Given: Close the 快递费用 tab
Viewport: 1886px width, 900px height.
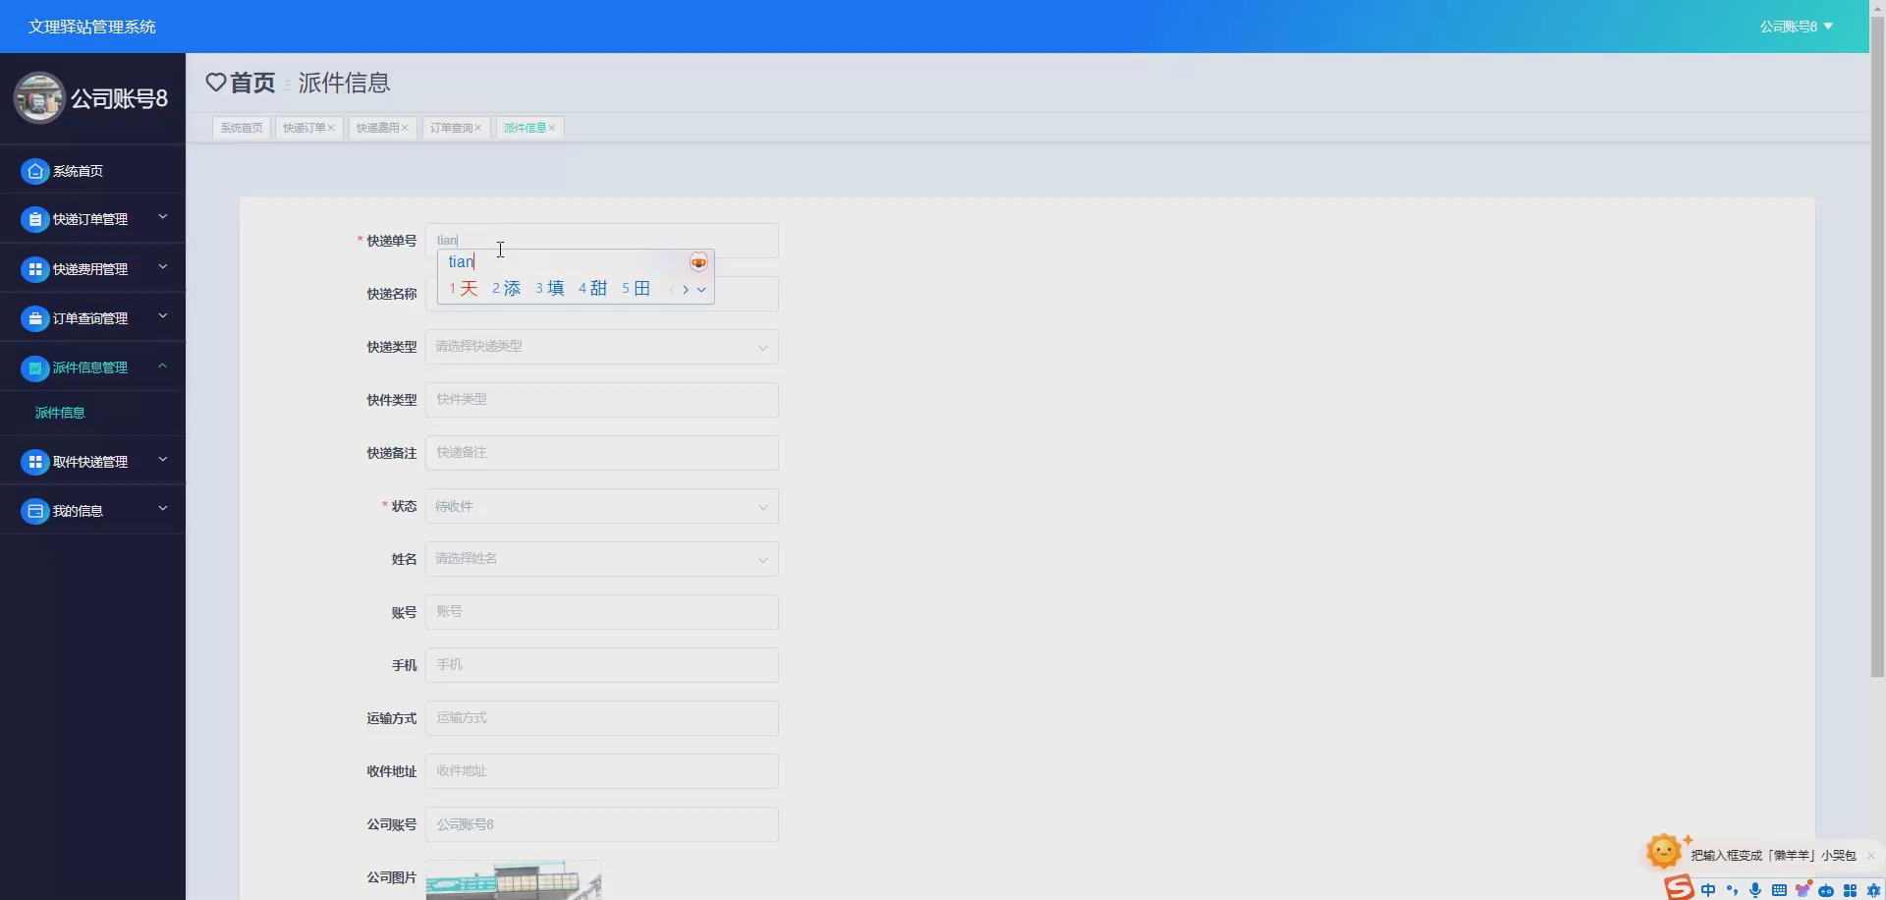Looking at the screenshot, I should pos(404,128).
